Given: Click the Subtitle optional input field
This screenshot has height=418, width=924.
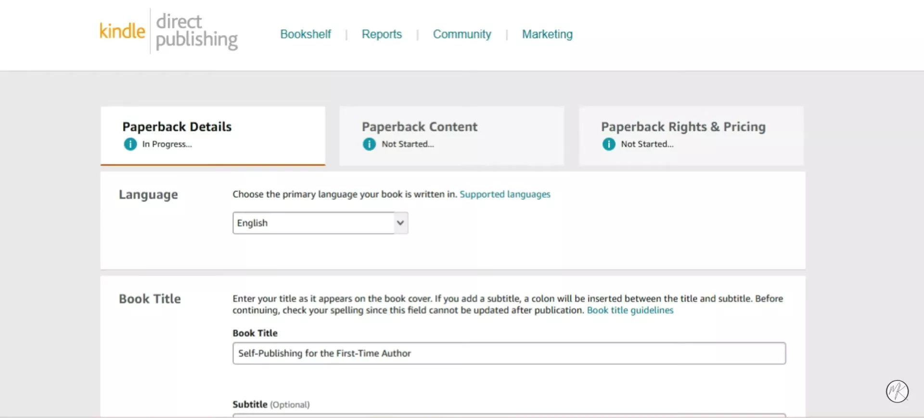Looking at the screenshot, I should coord(509,415).
